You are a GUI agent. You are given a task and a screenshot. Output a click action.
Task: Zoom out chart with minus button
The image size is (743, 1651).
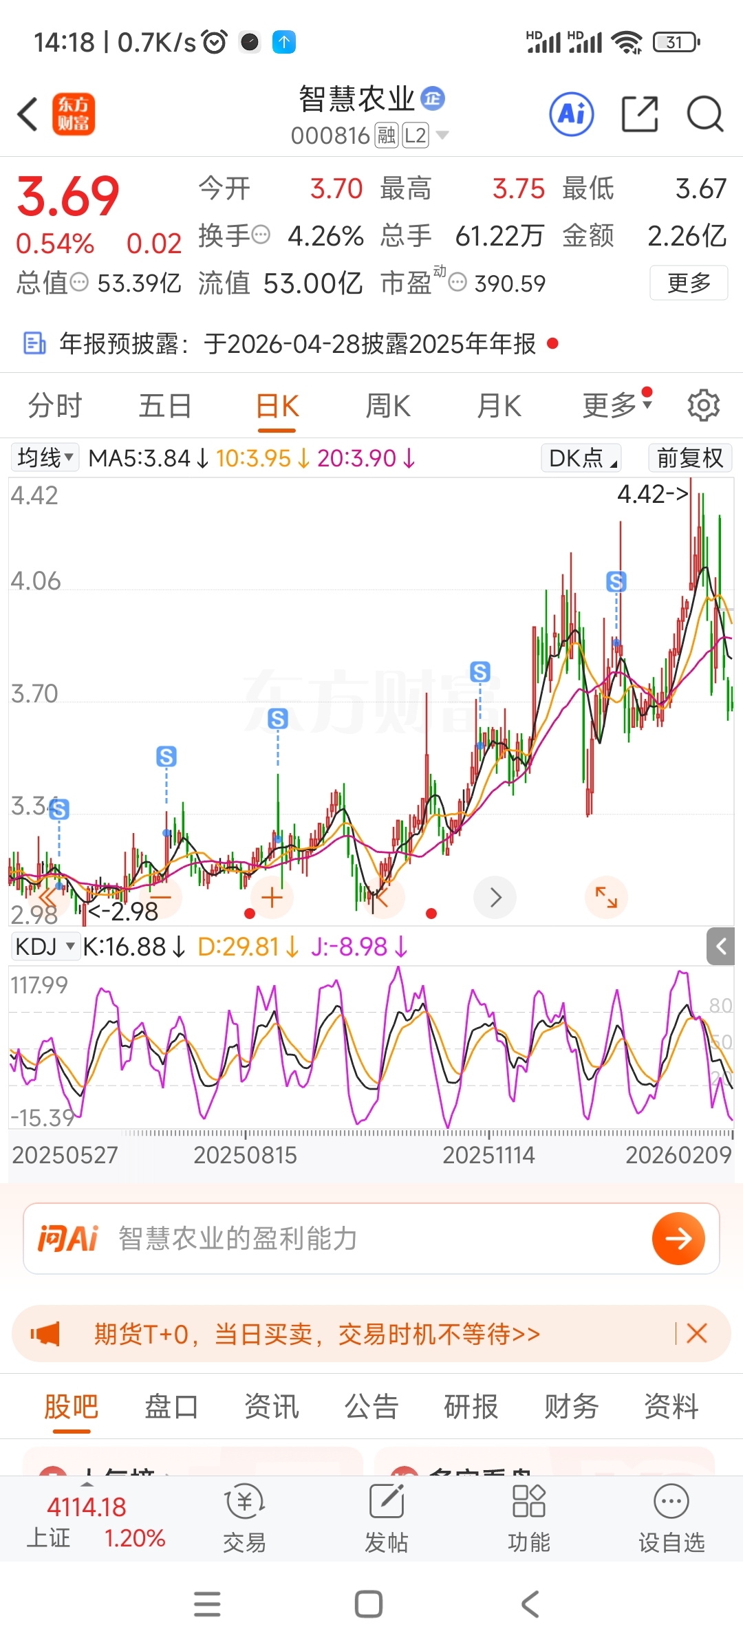coord(160,898)
